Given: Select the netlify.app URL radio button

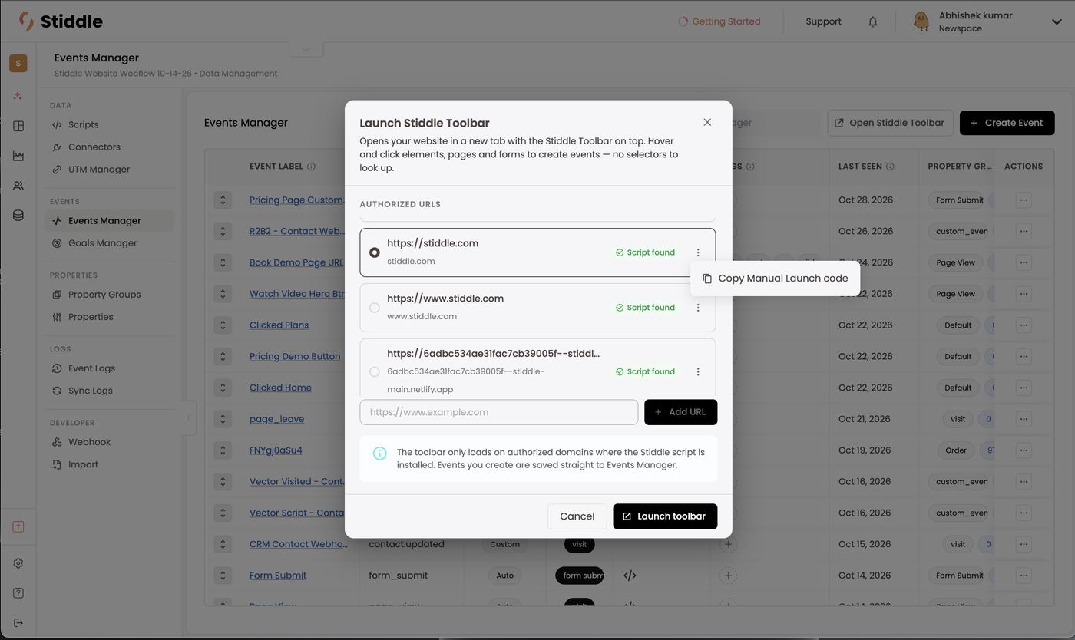Looking at the screenshot, I should (x=375, y=371).
